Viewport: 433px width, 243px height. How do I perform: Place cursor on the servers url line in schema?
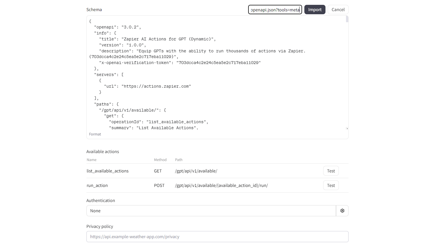point(147,87)
